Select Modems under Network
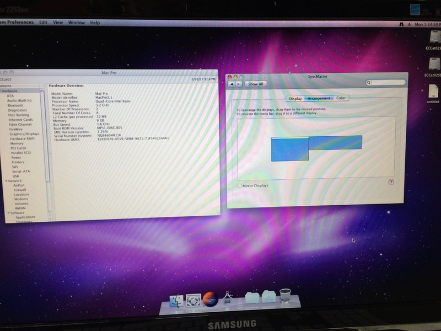 (x=21, y=199)
